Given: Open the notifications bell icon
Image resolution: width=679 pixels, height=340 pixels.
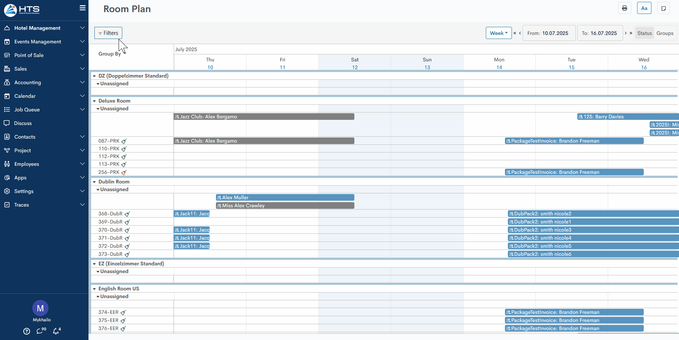Looking at the screenshot, I should pyautogui.click(x=56, y=331).
